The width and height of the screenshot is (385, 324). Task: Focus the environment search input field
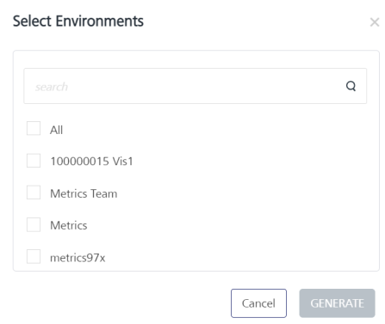tap(196, 86)
